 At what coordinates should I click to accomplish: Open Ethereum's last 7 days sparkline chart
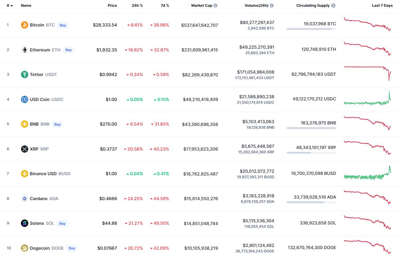(x=367, y=49)
